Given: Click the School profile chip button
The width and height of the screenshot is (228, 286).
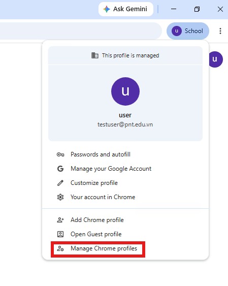Looking at the screenshot, I should (x=188, y=31).
